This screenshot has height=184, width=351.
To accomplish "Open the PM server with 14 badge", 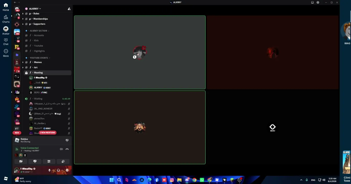I will (x=17, y=99).
